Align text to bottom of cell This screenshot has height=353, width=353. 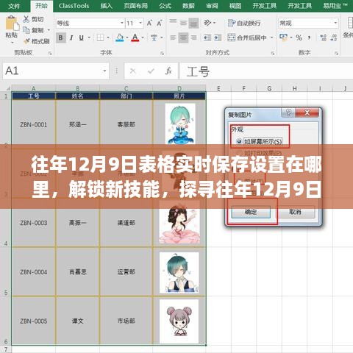point(193,23)
